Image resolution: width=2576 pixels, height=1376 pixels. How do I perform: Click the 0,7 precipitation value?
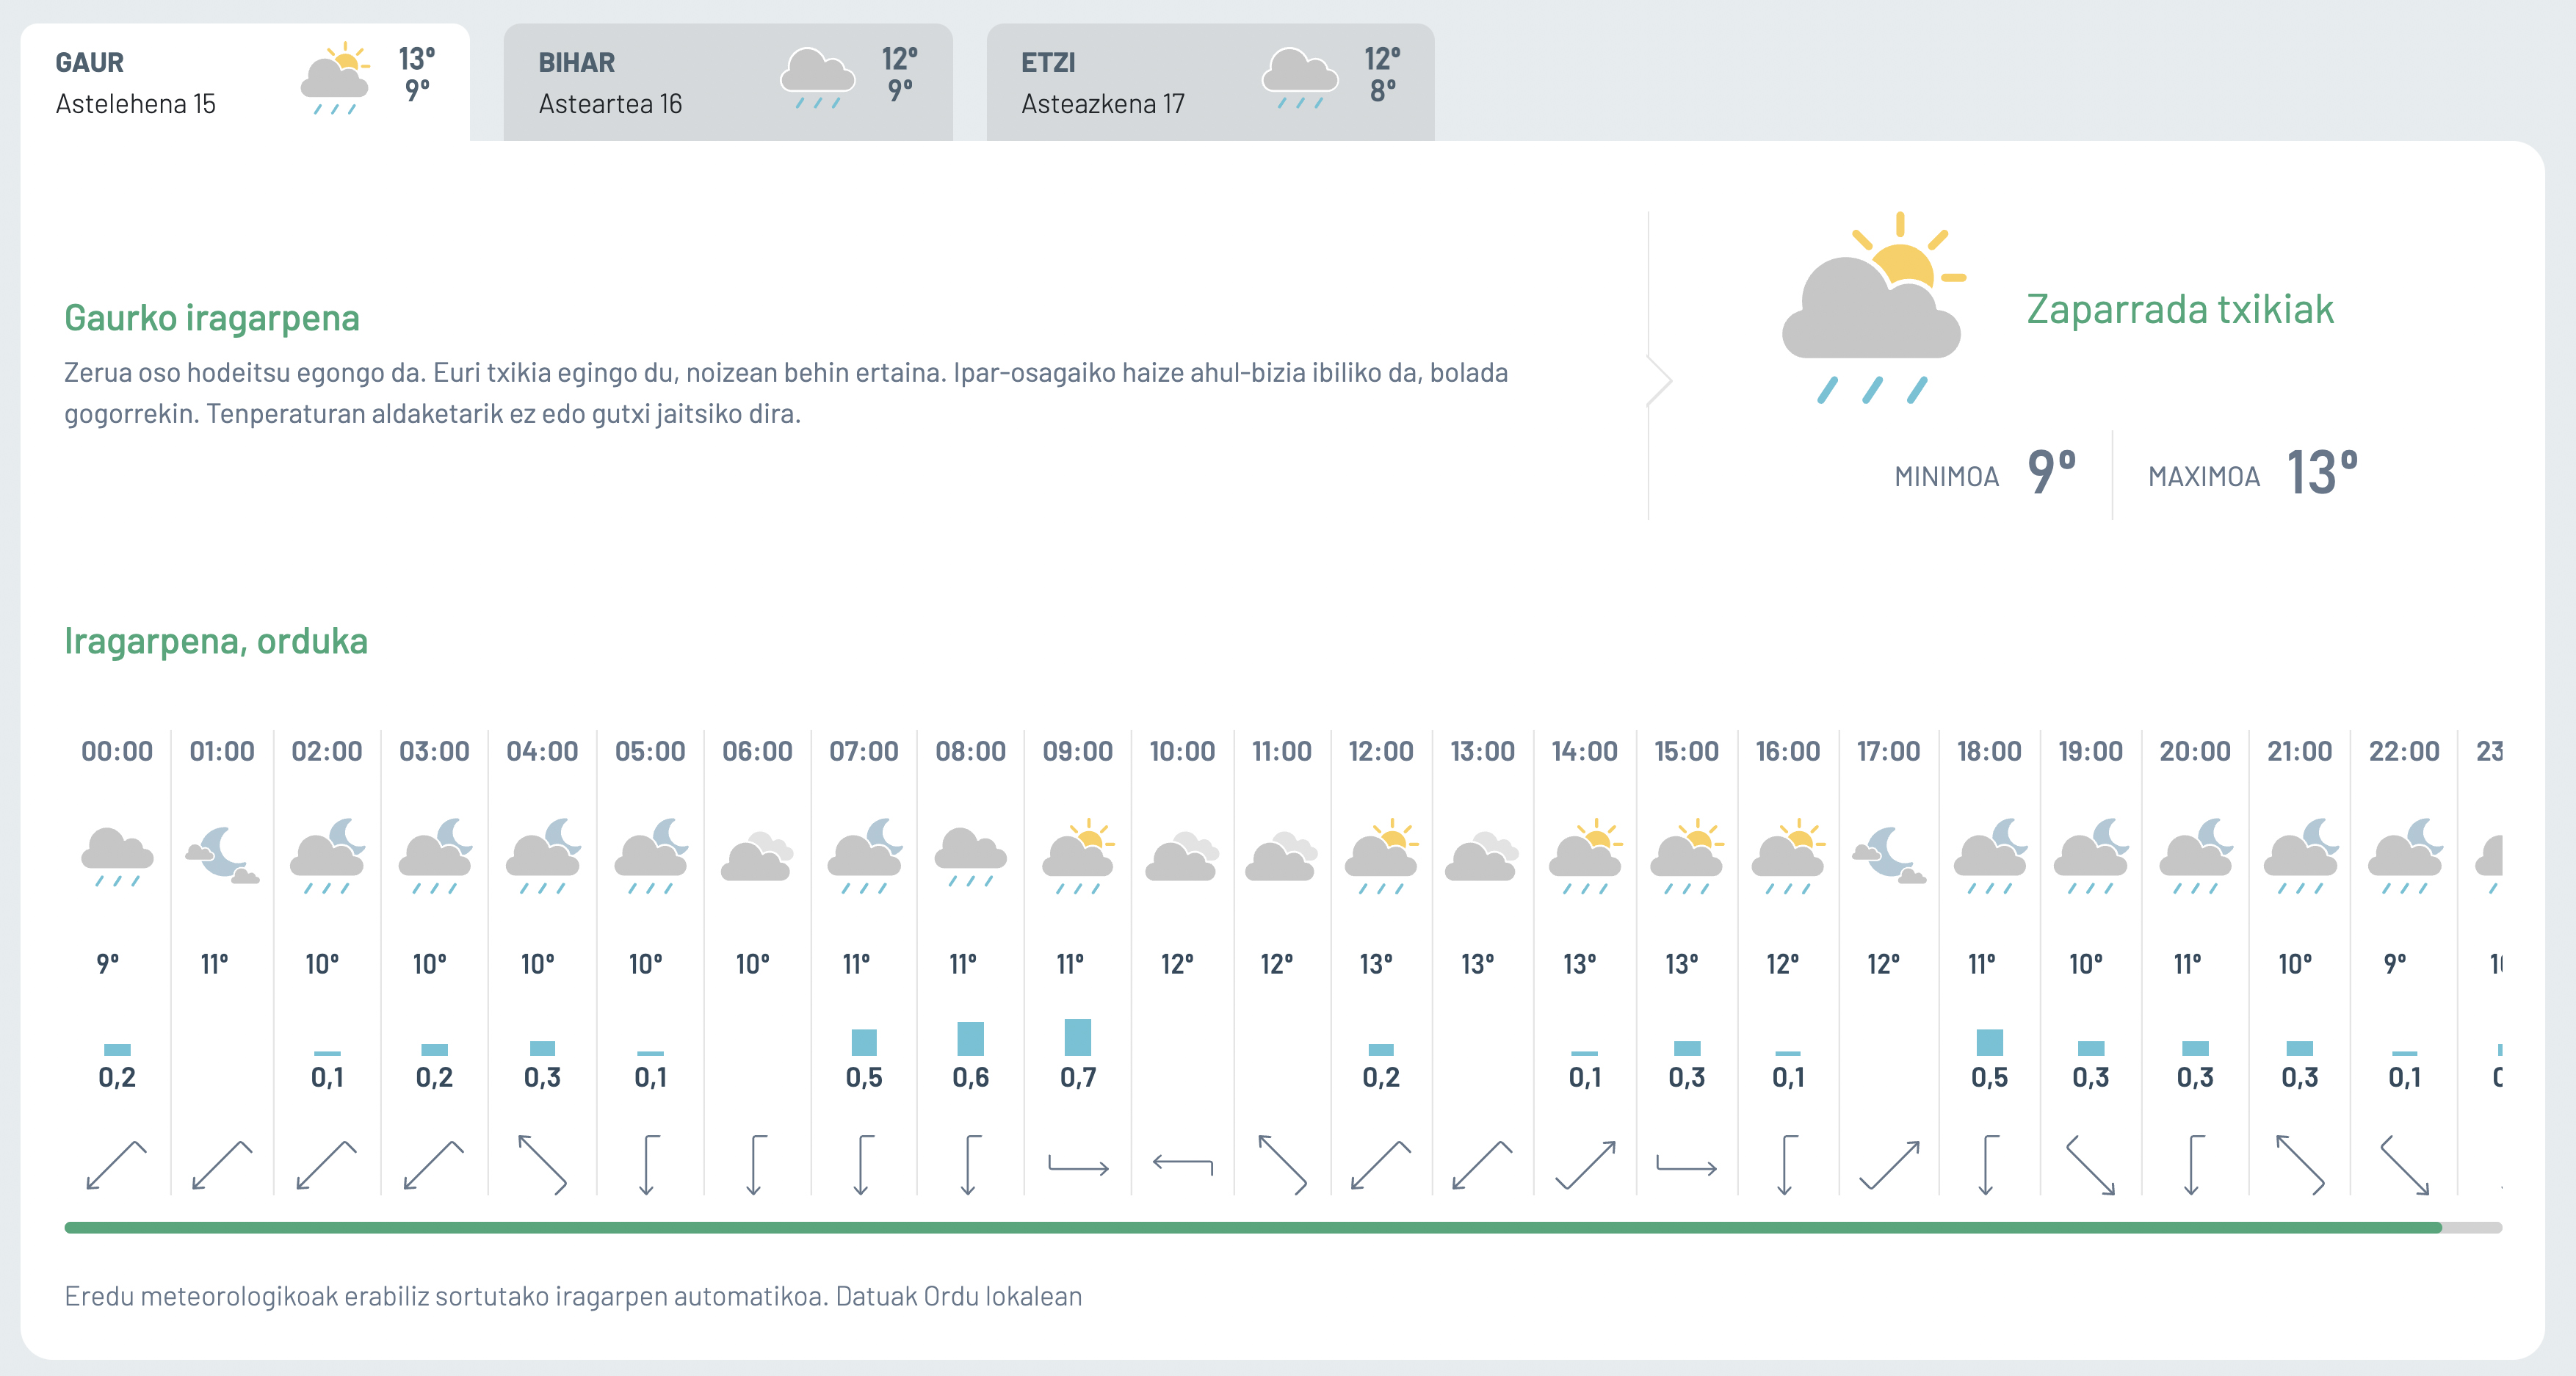pyautogui.click(x=1078, y=1077)
